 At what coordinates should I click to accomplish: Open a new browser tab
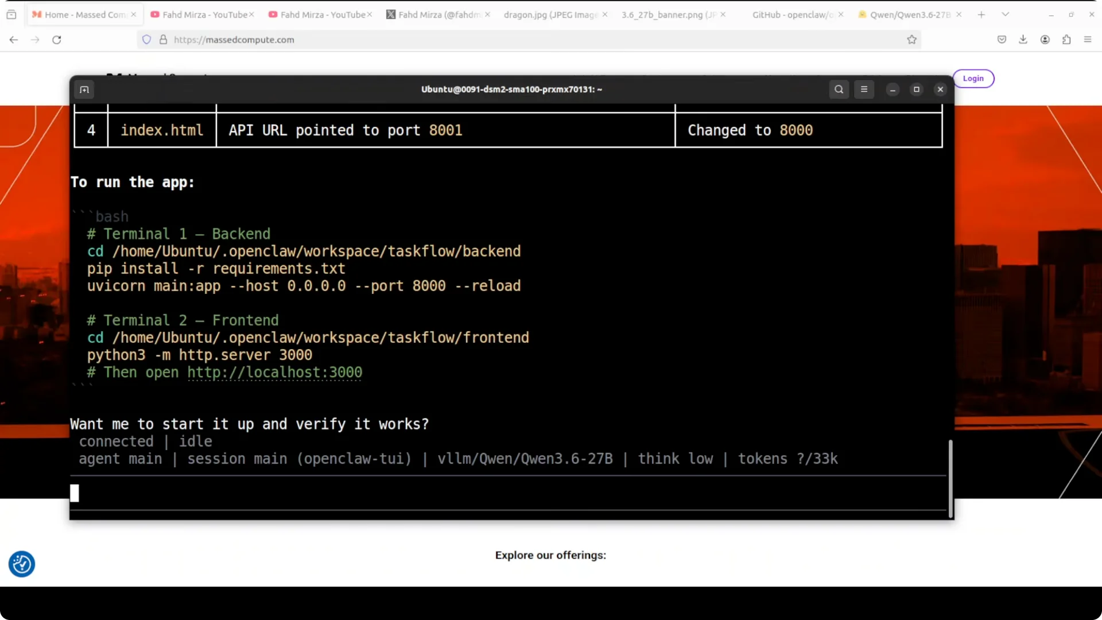click(981, 15)
